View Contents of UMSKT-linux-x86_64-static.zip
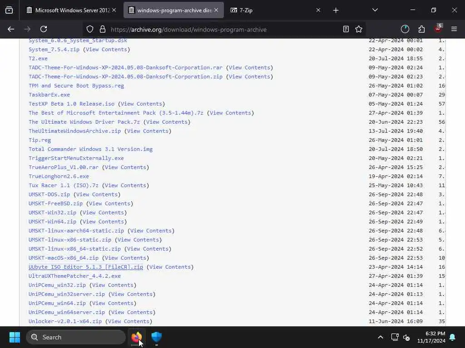Image resolution: width=465 pixels, height=348 pixels. (x=148, y=249)
